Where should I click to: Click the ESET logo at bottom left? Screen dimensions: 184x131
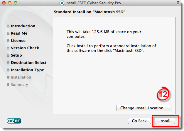(x=14, y=121)
